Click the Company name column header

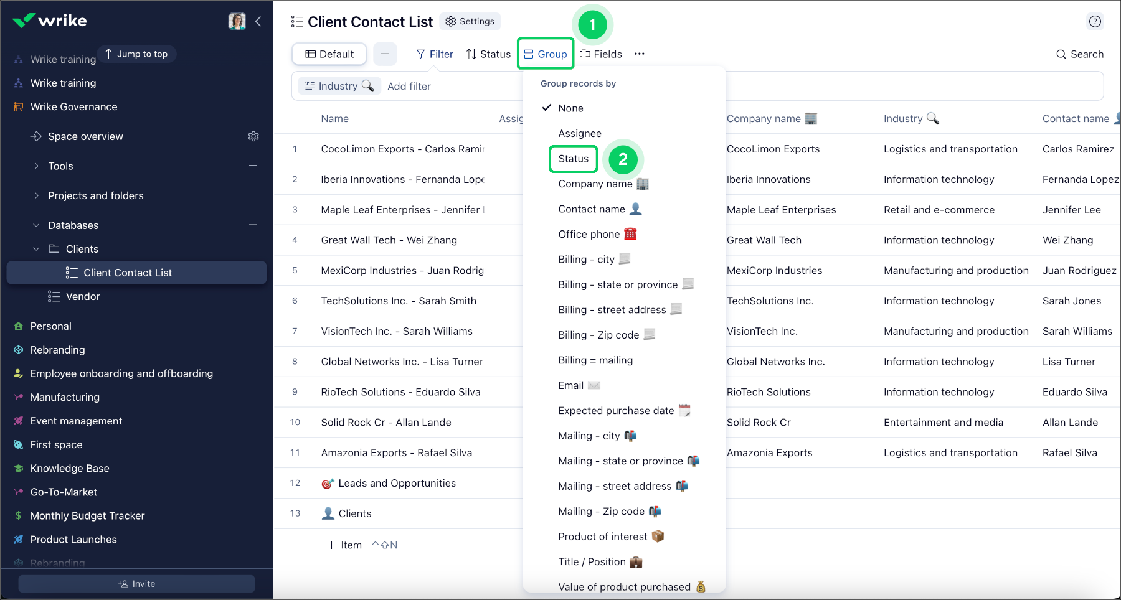pos(772,118)
